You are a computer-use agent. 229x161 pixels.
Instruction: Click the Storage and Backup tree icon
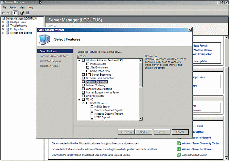point(8,33)
